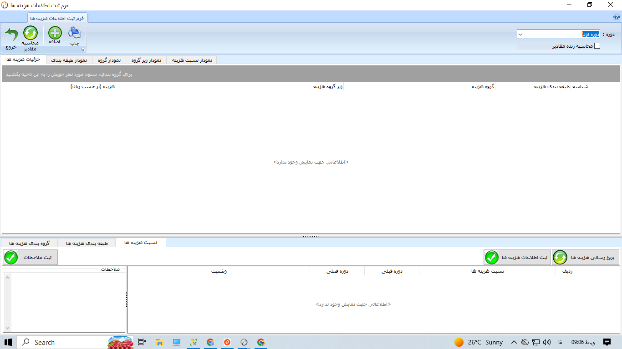Open File Explorer from the taskbar
The height and width of the screenshot is (349, 622).
(x=159, y=342)
